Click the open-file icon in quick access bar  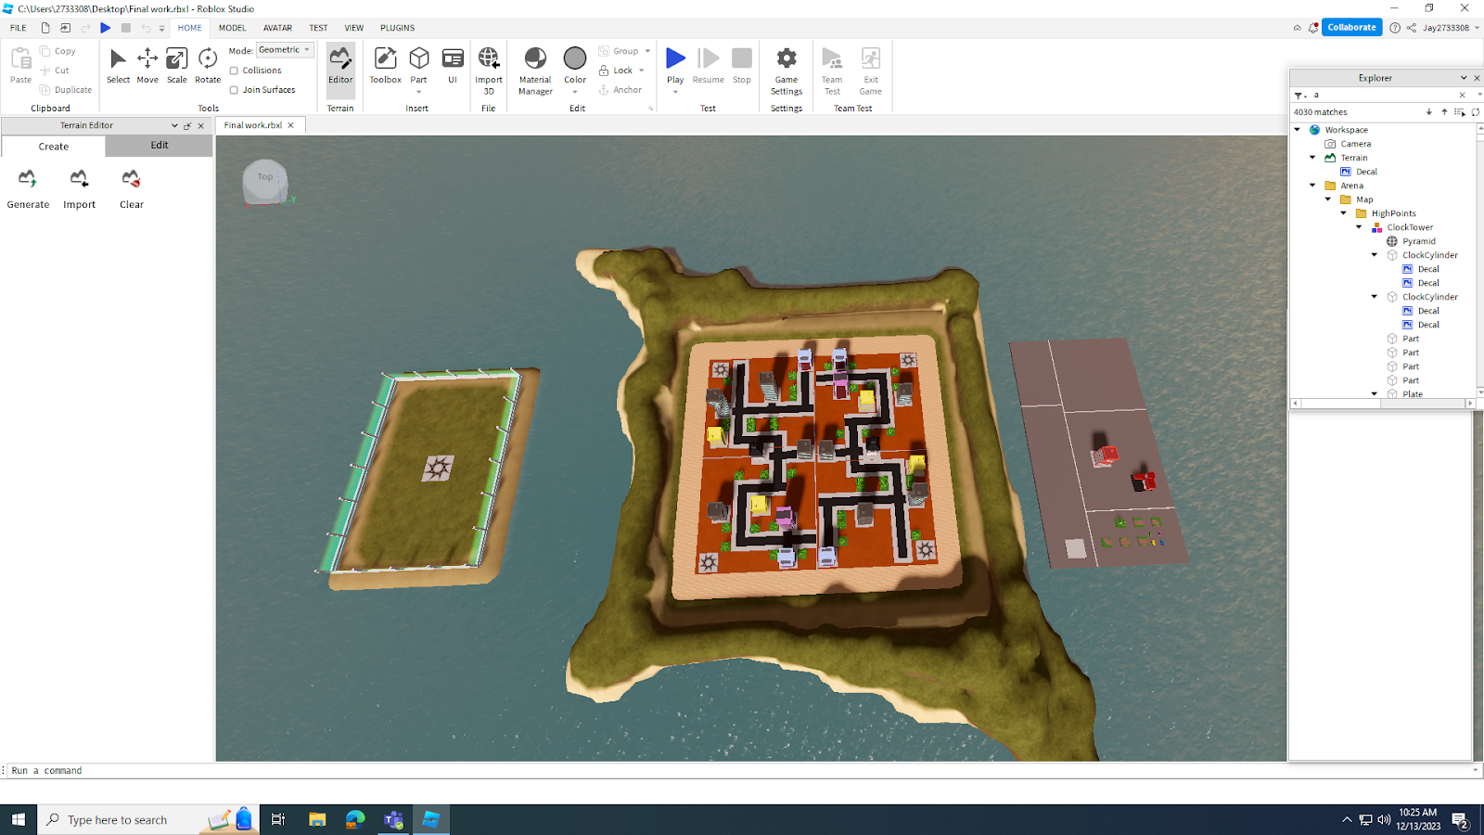tap(66, 28)
